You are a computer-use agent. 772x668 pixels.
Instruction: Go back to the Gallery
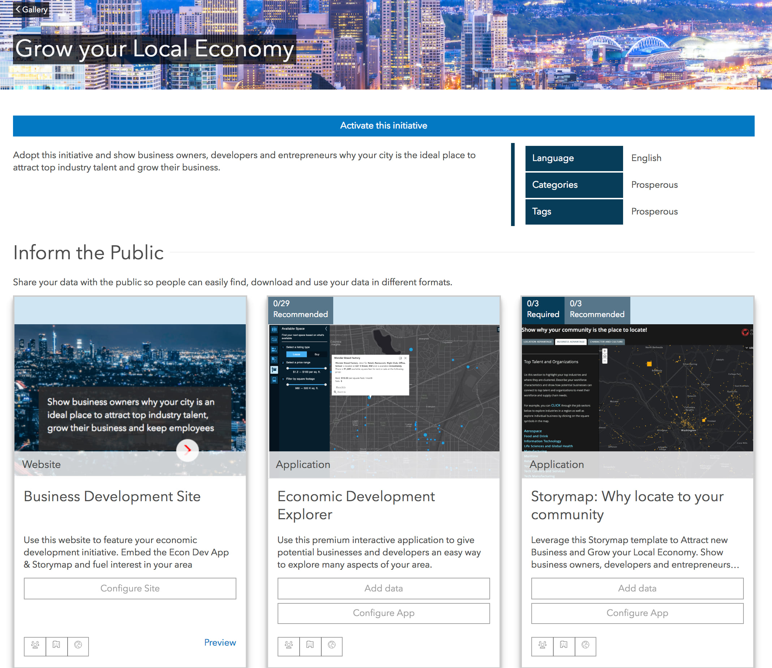31,9
